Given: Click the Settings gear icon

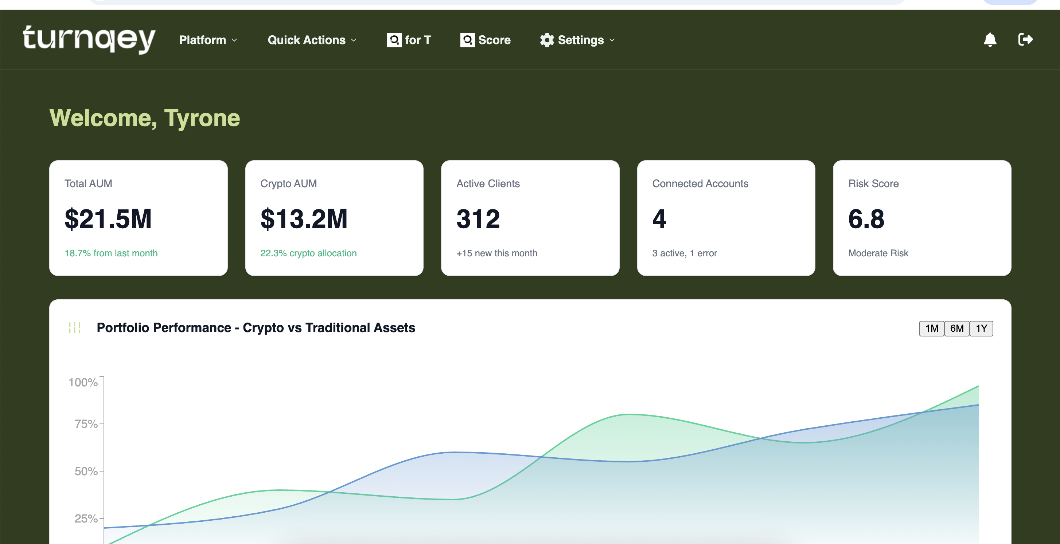Looking at the screenshot, I should [547, 40].
